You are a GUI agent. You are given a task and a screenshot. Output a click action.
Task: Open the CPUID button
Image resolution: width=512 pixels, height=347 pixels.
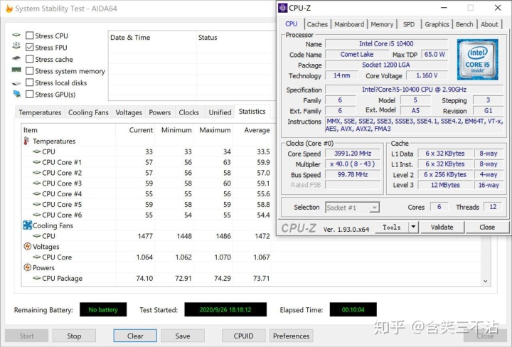coord(244,336)
